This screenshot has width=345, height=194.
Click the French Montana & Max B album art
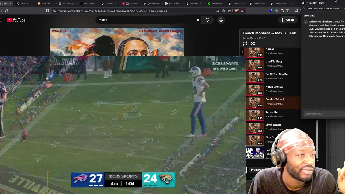coord(117,42)
